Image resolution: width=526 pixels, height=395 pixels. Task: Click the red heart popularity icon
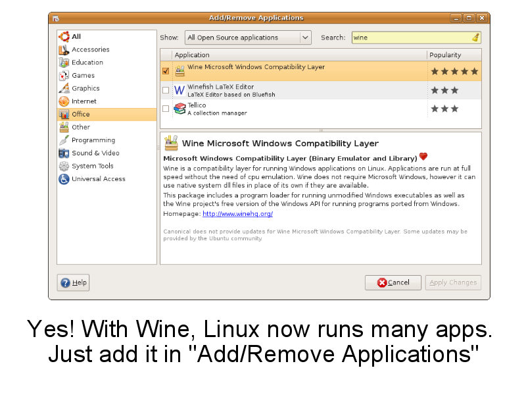tap(423, 157)
